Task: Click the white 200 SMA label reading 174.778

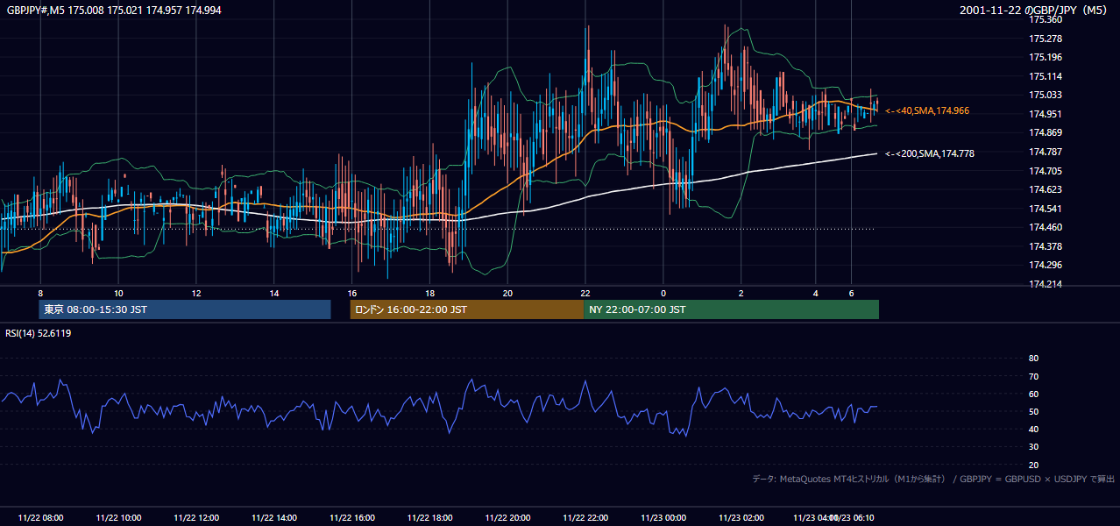Action: [x=930, y=153]
